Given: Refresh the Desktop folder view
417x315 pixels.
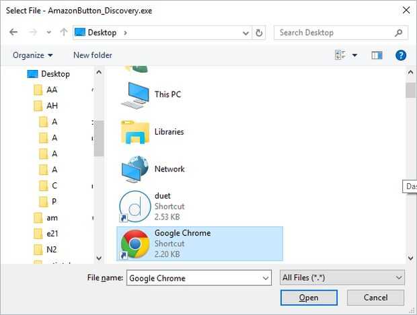Looking at the screenshot, I should [259, 33].
